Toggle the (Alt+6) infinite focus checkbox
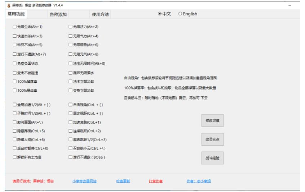305x192 pixels. (70, 45)
